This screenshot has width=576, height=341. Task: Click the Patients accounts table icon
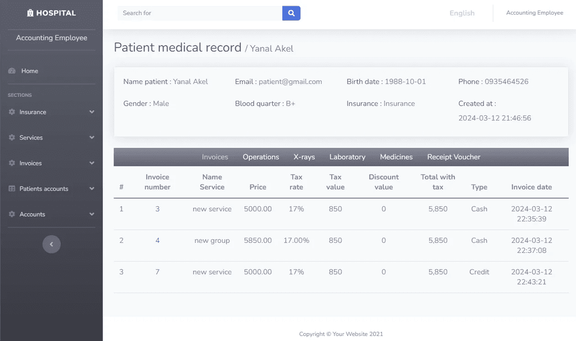(x=12, y=189)
